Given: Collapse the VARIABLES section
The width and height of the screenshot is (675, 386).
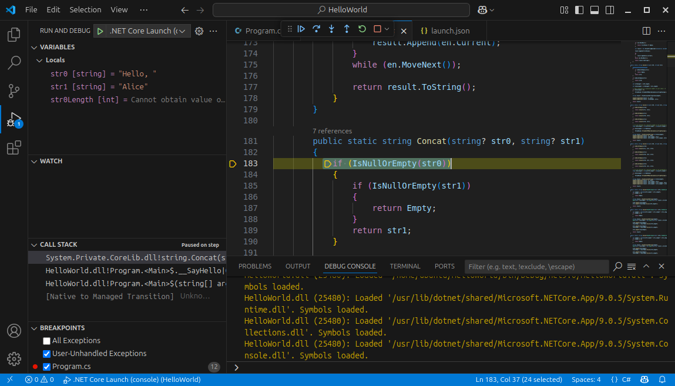Looking at the screenshot, I should [35, 48].
